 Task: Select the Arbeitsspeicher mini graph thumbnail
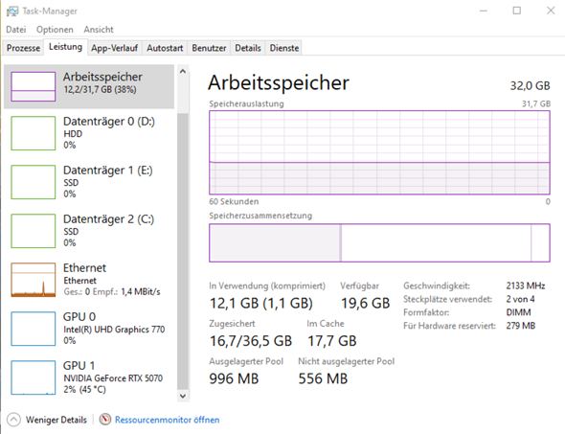point(34,86)
